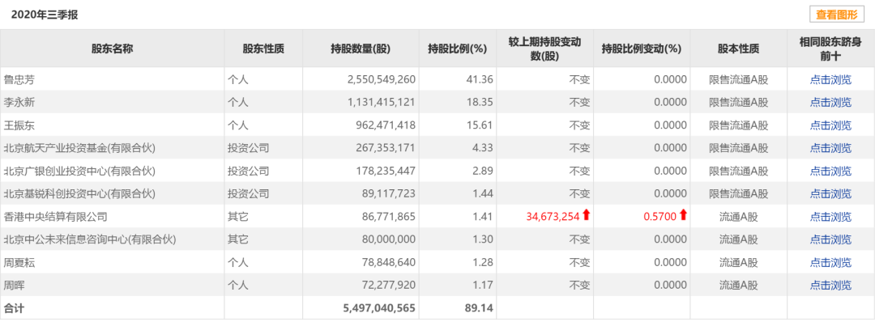Select the 持股比例(%) column header

(458, 49)
